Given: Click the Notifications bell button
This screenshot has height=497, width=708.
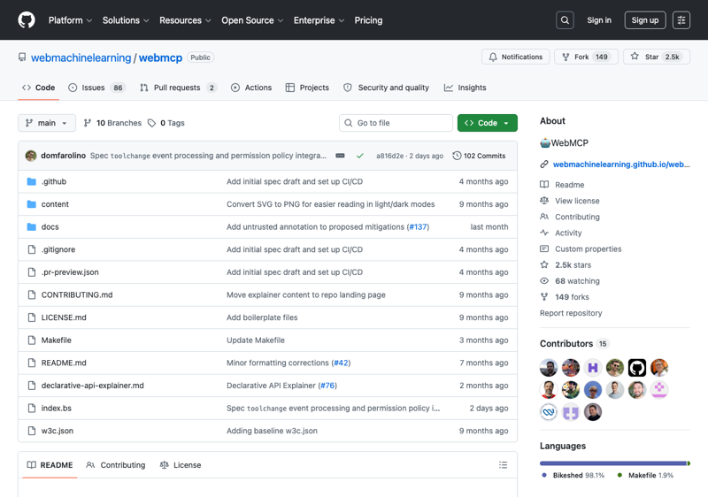Looking at the screenshot, I should coord(515,57).
